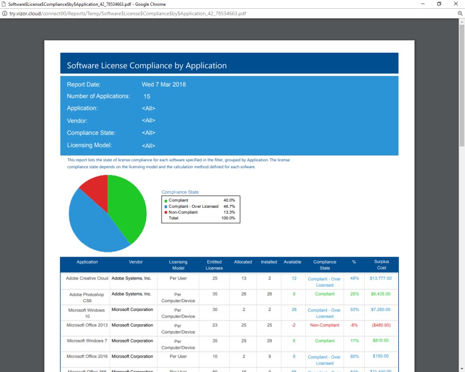Click 'Adobe Systems, Inc.' in Adobe Creative Cloud row
465x372 pixels.
click(131, 278)
